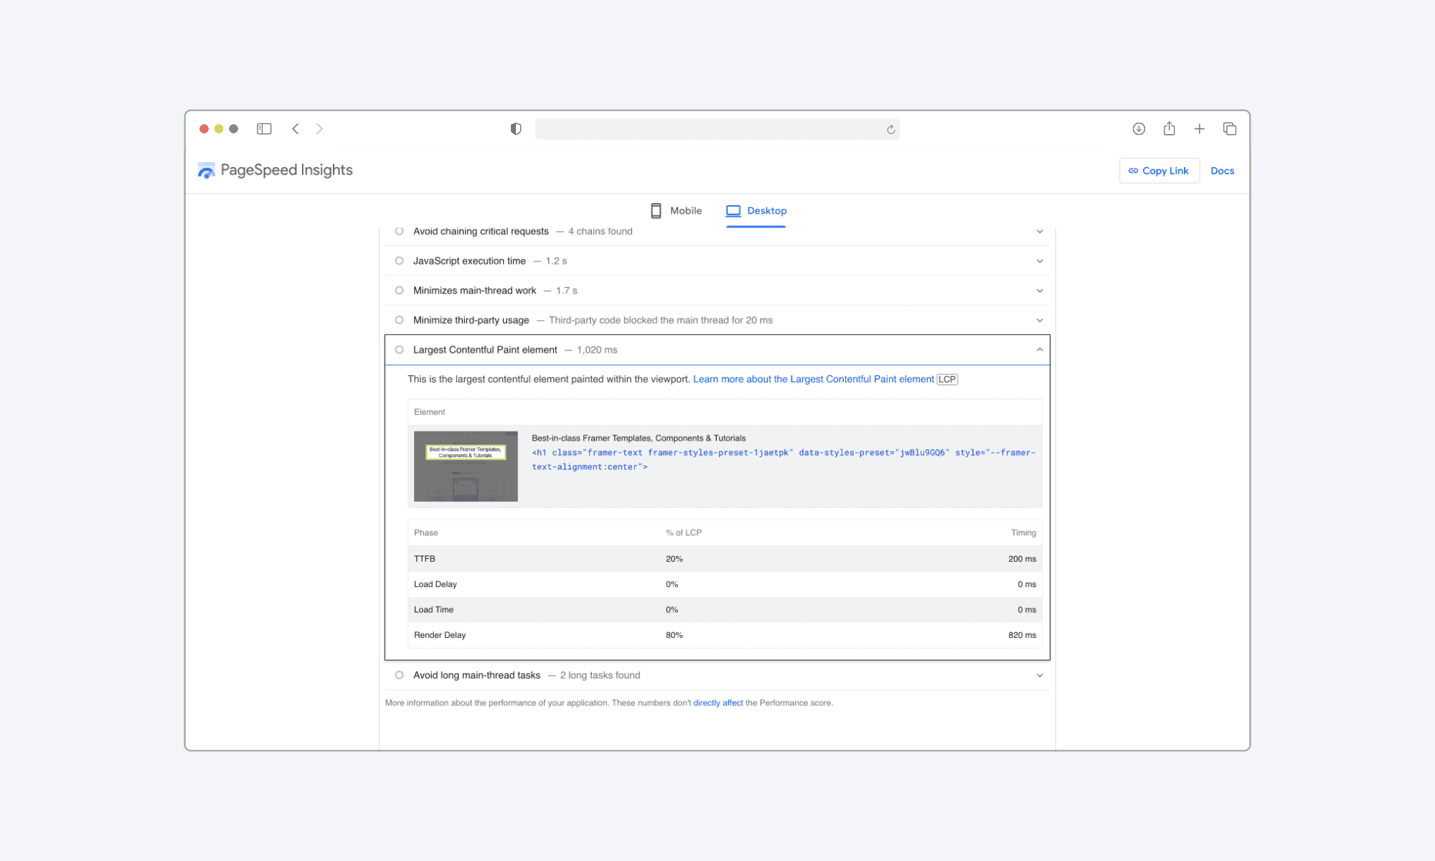This screenshot has height=861, width=1435.
Task: Click the JavaScript execution time row title
Action: [x=469, y=261]
